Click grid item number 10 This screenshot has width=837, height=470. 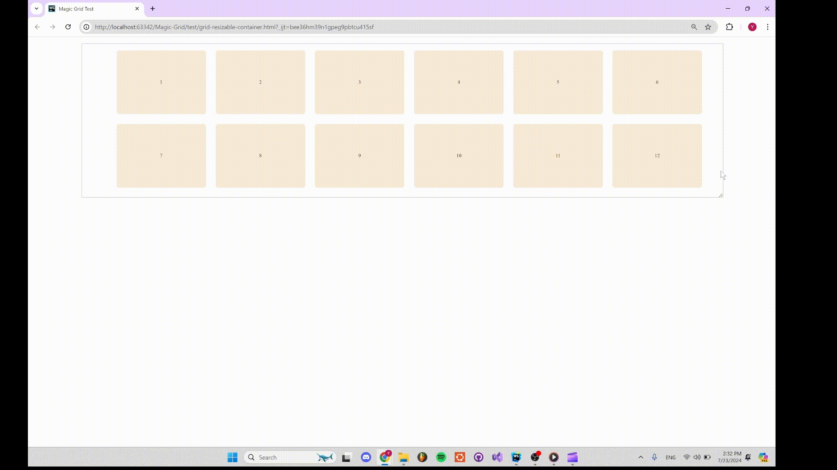[459, 156]
